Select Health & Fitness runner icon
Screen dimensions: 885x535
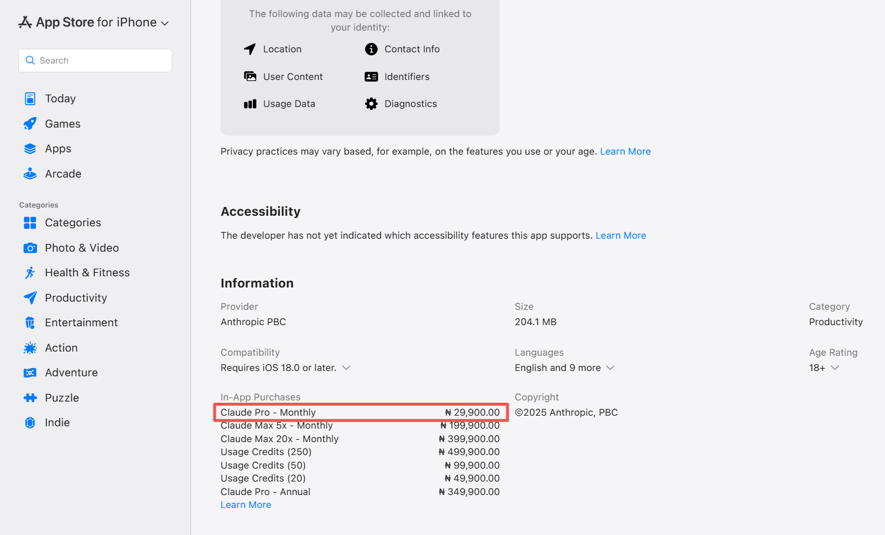(30, 273)
